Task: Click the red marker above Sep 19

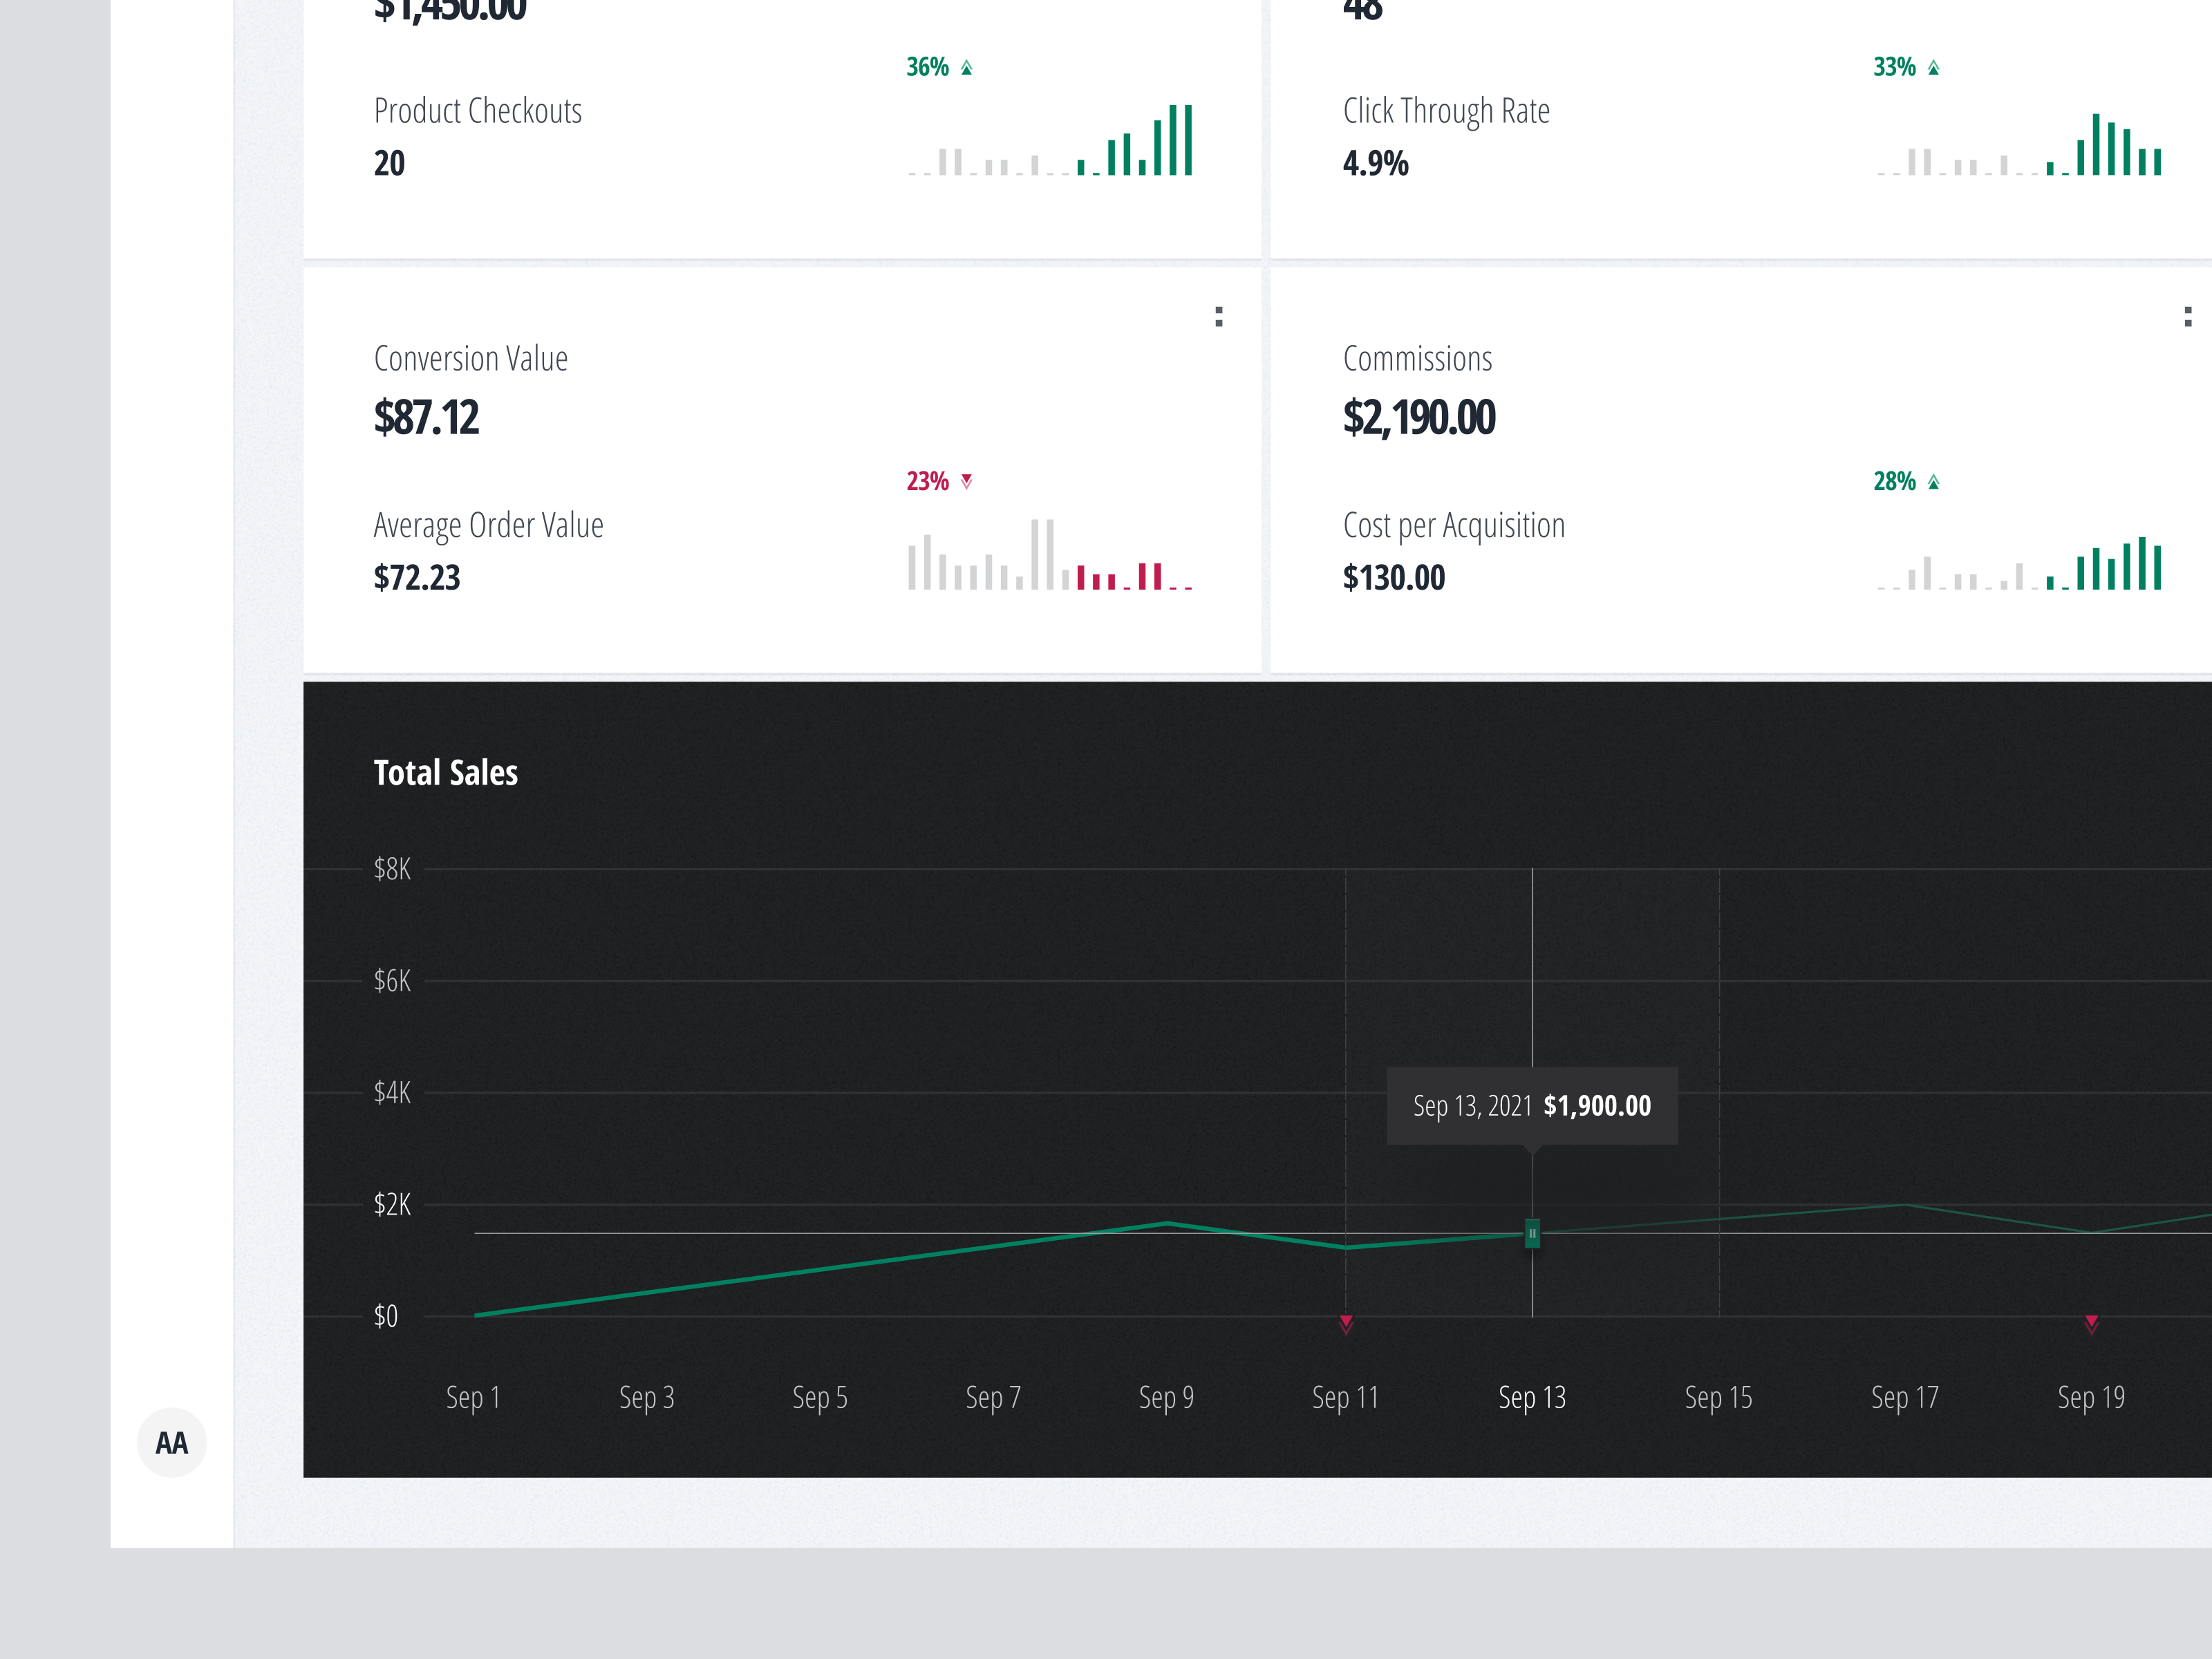Action: click(x=2091, y=1324)
